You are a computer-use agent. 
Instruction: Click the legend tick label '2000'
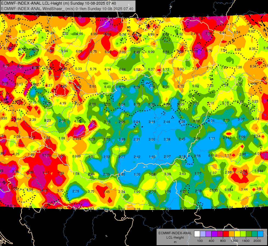pos(257,241)
